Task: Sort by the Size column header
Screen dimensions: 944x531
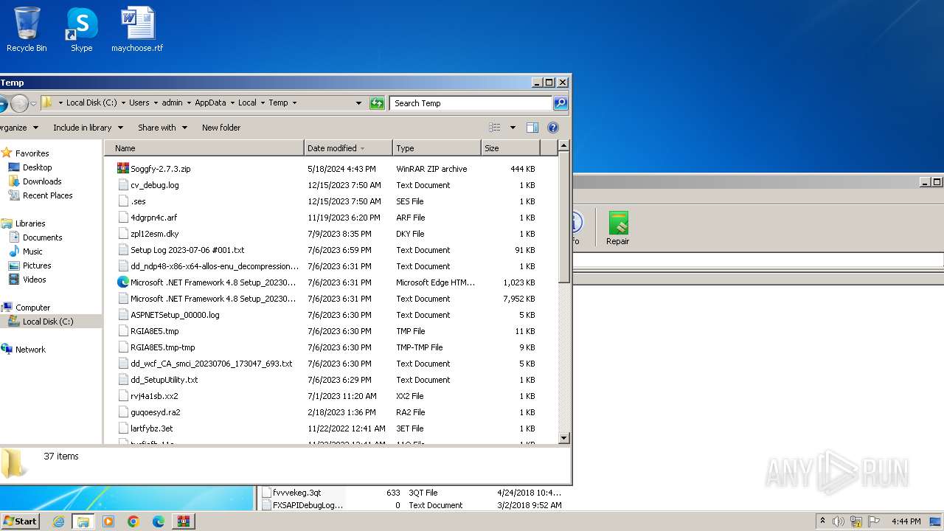Action: coord(510,148)
